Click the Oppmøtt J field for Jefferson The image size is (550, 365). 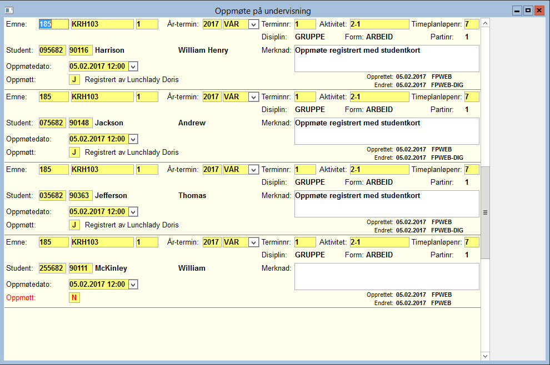click(74, 225)
